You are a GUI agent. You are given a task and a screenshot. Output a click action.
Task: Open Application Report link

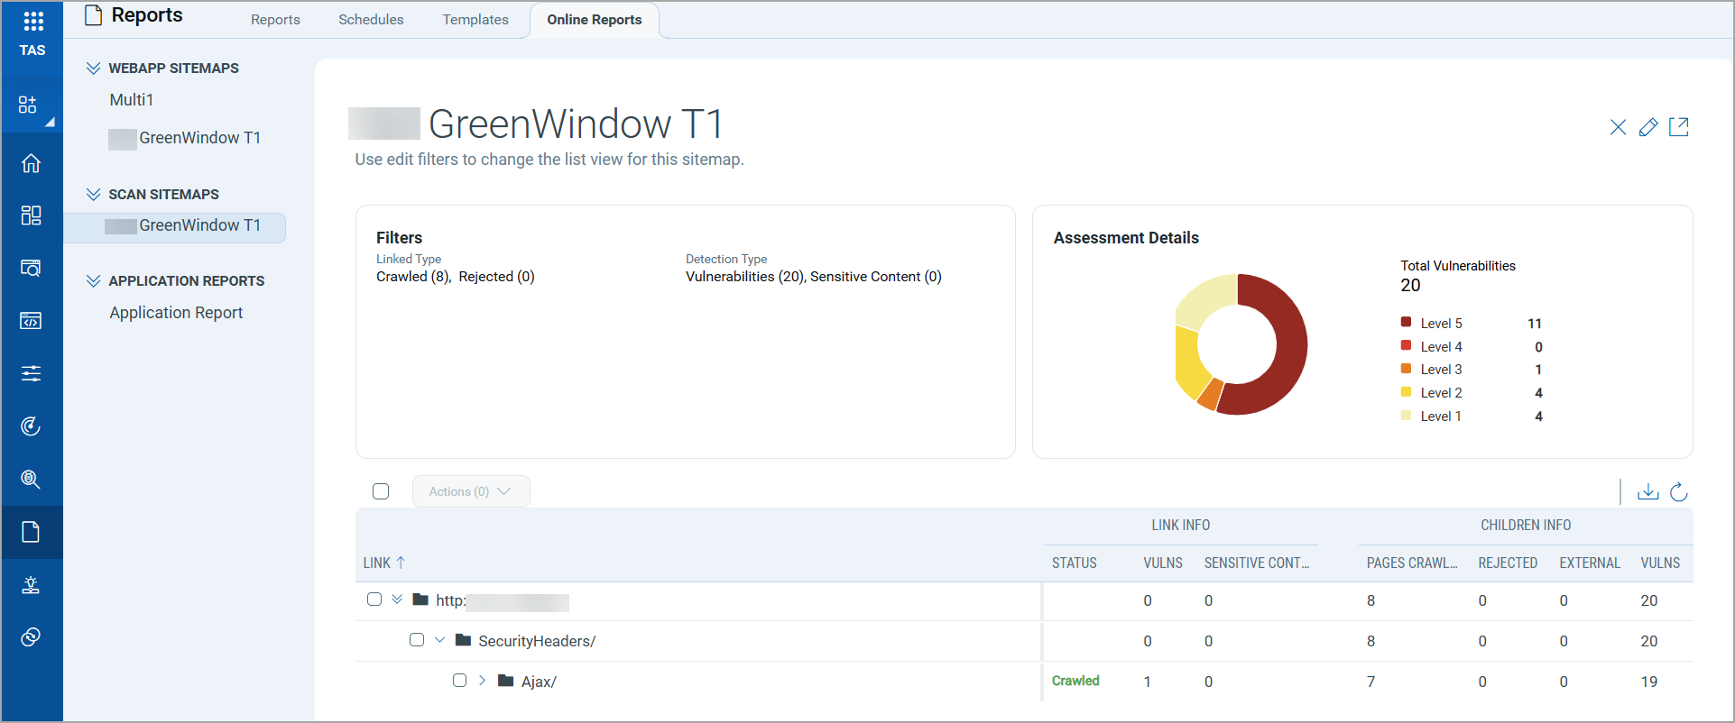point(176,313)
